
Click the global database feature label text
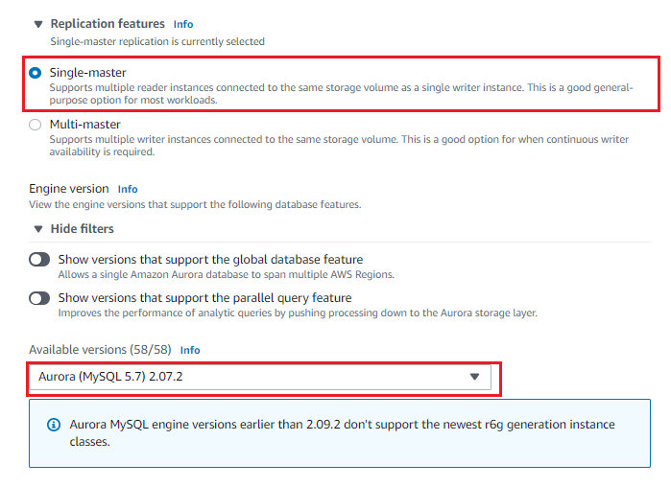point(210,259)
